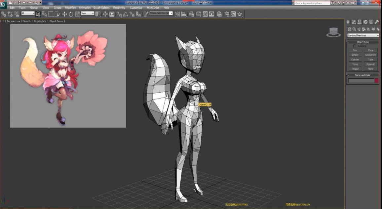
Task: Select the Cameras category icon
Action: (364, 29)
